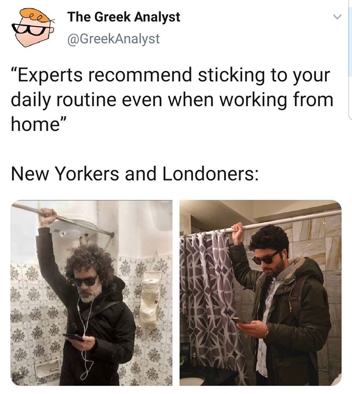Open The Greek Analyst cartoon avatar
Image resolution: width=352 pixels, height=394 pixels.
tap(33, 27)
